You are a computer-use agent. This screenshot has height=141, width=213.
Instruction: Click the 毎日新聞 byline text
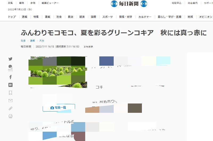(26, 47)
